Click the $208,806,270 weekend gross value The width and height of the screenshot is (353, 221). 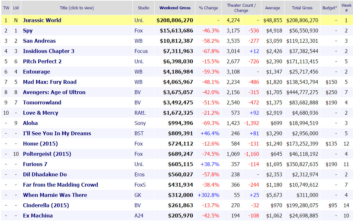(x=175, y=20)
